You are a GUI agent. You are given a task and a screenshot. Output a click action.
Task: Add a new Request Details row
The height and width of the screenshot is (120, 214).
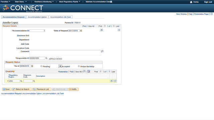coord(101,30)
